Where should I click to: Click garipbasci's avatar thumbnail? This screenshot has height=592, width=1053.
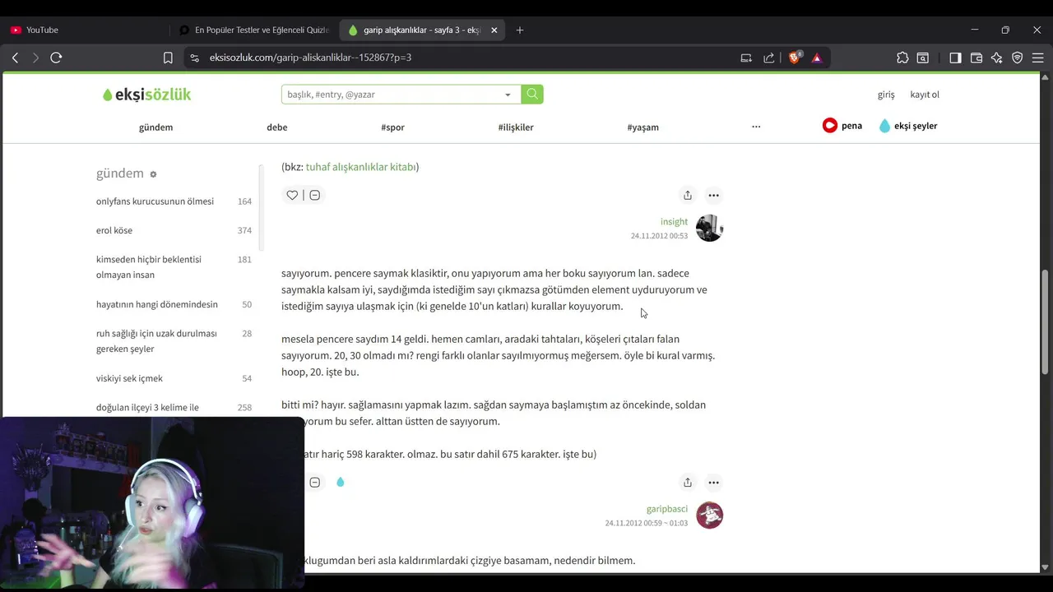click(x=709, y=516)
